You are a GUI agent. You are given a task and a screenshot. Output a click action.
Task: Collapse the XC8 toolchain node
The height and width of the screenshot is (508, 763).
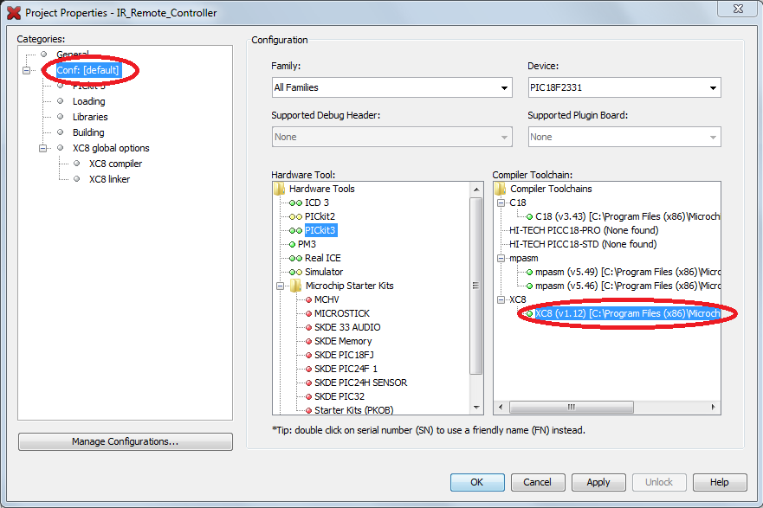(501, 299)
